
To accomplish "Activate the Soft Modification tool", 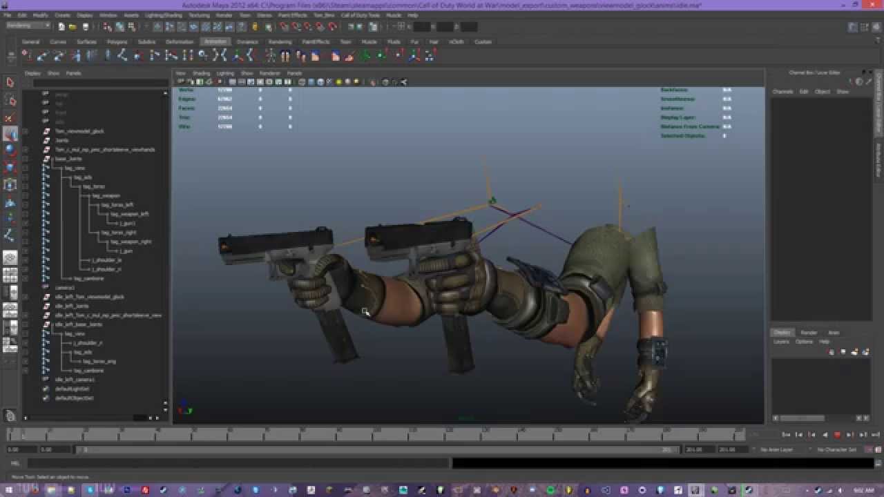I will click(x=10, y=202).
